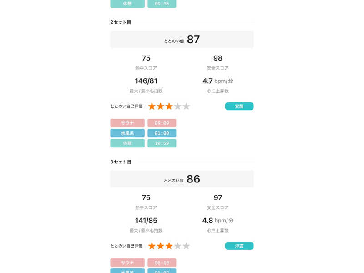Click the 4.8 bpm/分 heart rate rise
The image size is (364, 273).
[218, 221]
